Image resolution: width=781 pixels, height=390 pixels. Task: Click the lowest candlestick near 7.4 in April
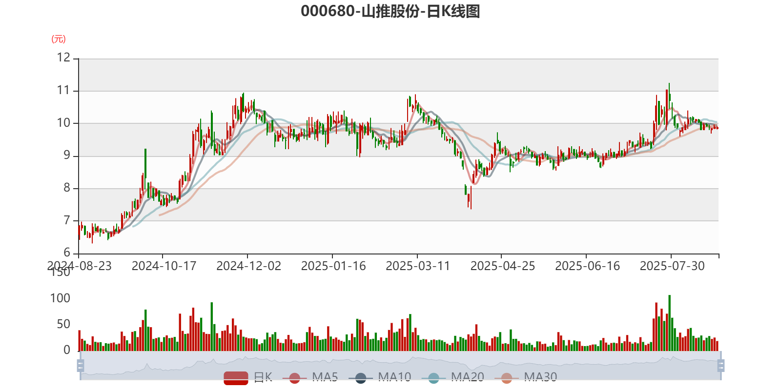(471, 197)
